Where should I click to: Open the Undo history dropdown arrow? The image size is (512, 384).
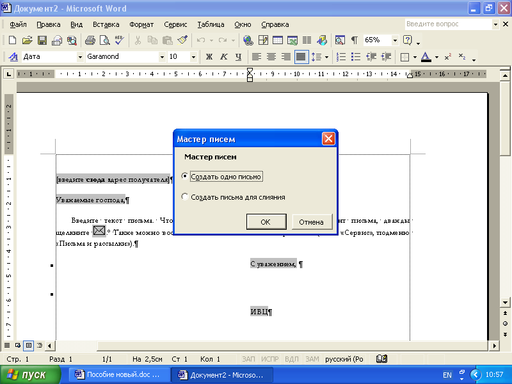pyautogui.click(x=211, y=40)
